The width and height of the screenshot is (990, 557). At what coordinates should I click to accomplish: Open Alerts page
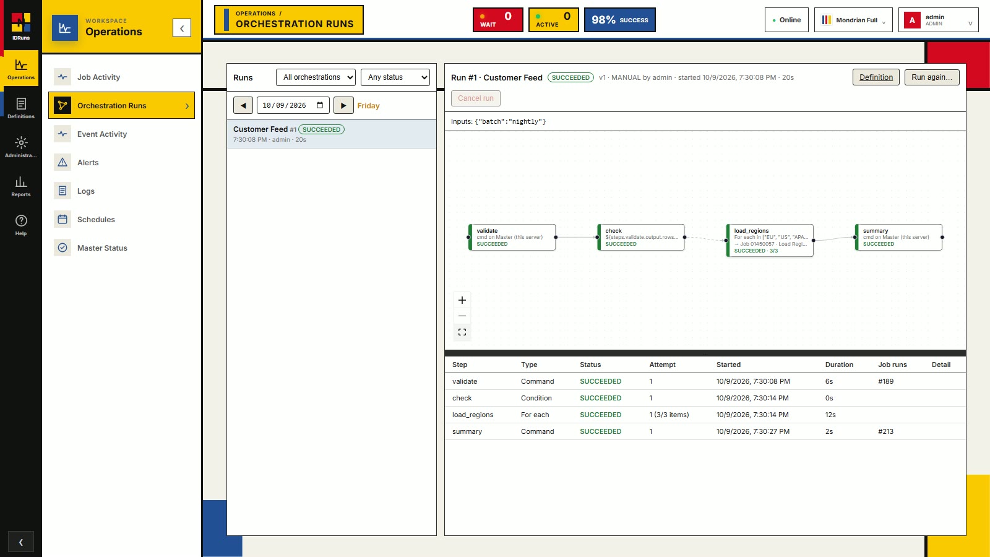coord(121,163)
